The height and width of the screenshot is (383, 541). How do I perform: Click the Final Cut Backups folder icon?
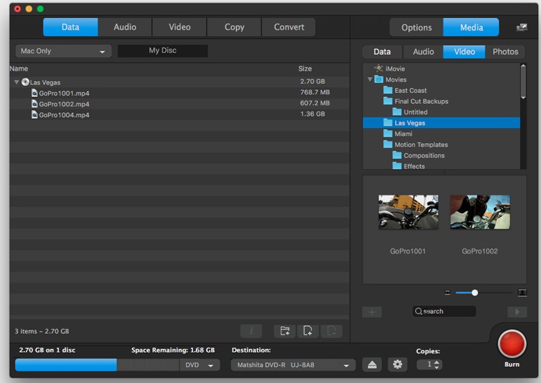[x=388, y=101]
